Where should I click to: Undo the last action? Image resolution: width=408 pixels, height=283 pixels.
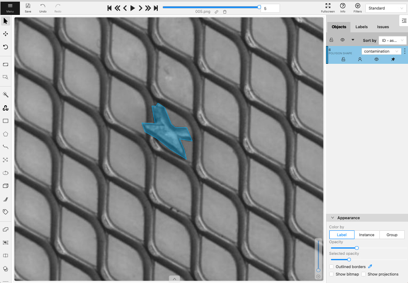[x=43, y=8]
